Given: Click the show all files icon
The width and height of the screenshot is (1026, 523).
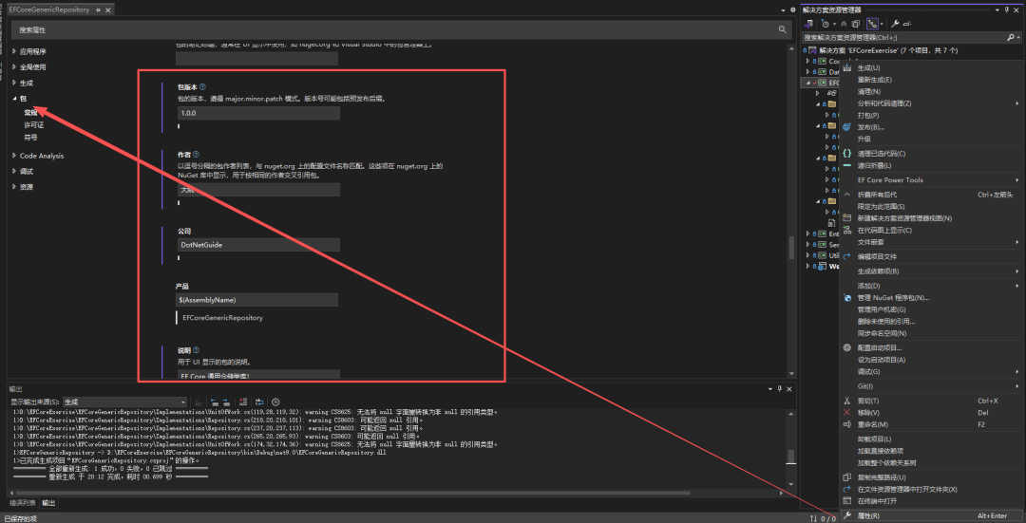Looking at the screenshot, I should [856, 24].
